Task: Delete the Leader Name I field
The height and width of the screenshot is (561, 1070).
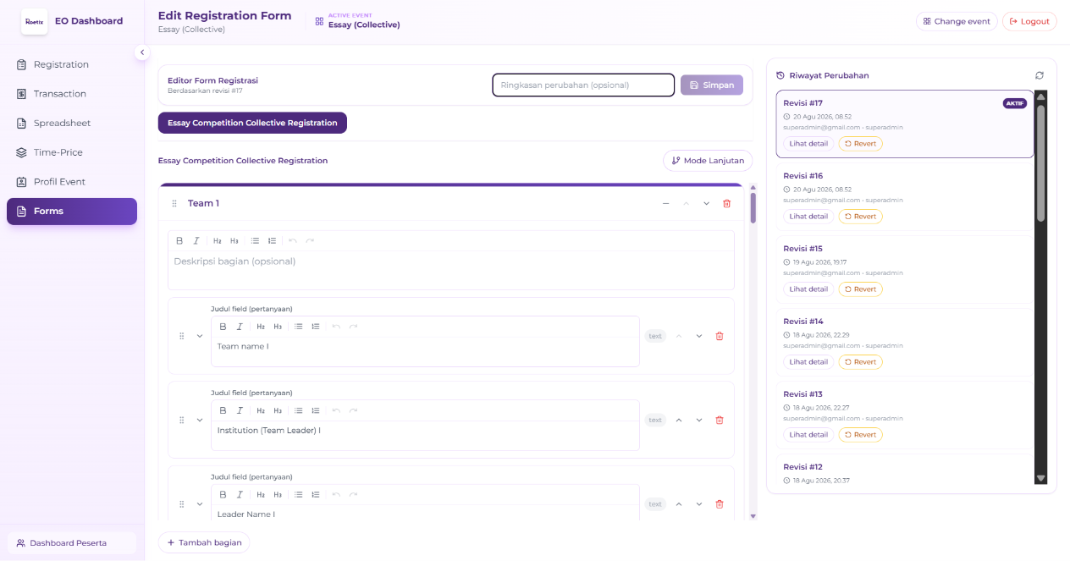Action: pos(720,504)
